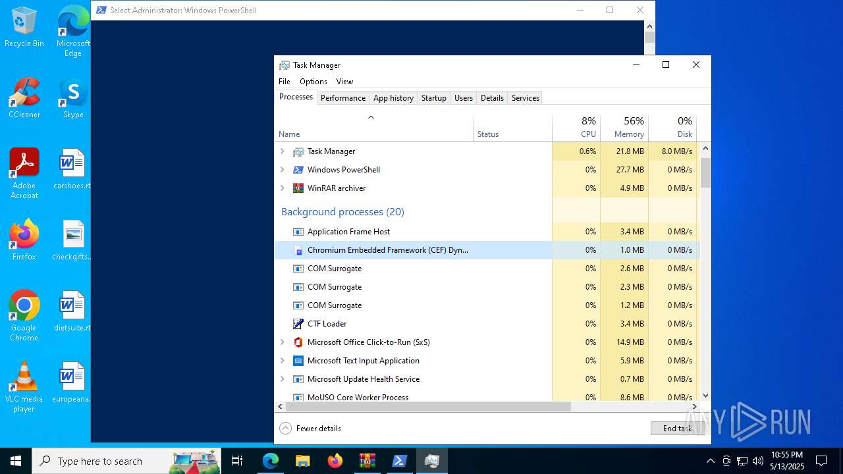Open checkgifts image file on desktop
This screenshot has height=474, width=843.
72,241
